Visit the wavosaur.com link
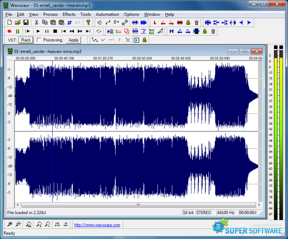 coord(97,225)
